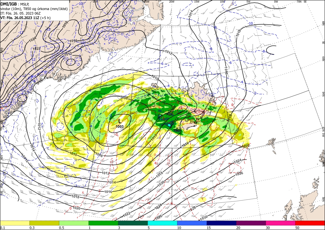
Task: Click the '1030' isobar label
Action: 204,218
